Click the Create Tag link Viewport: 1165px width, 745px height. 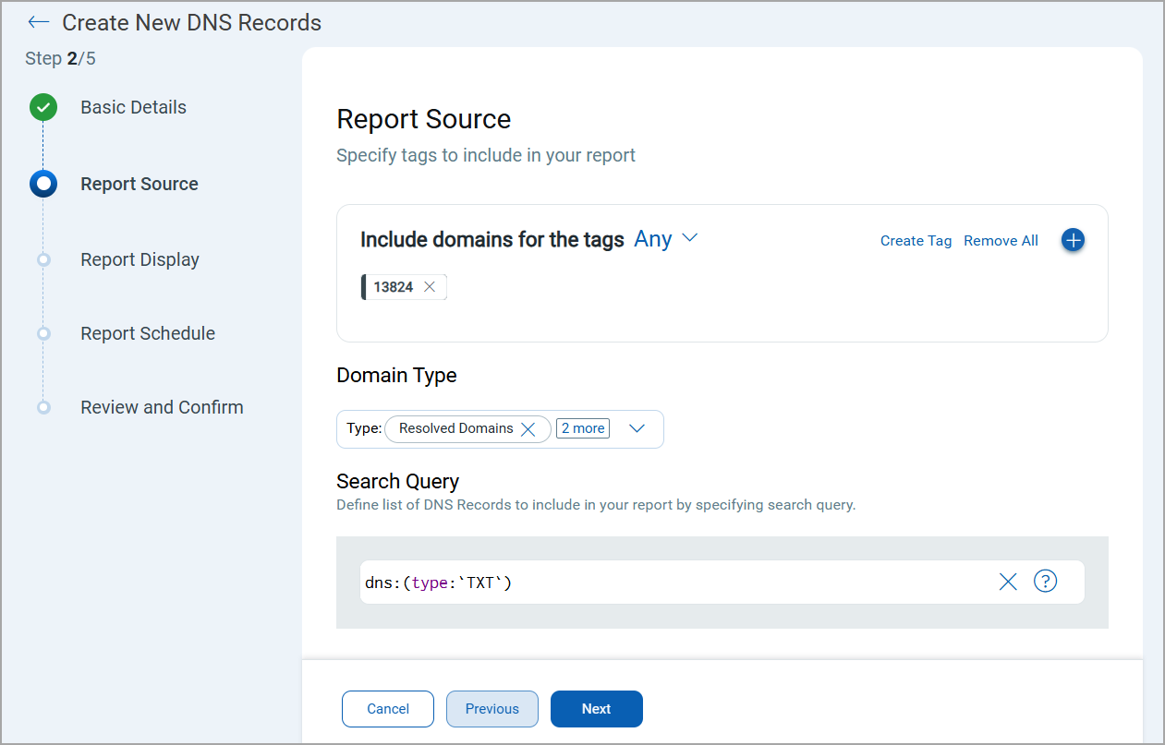[916, 241]
